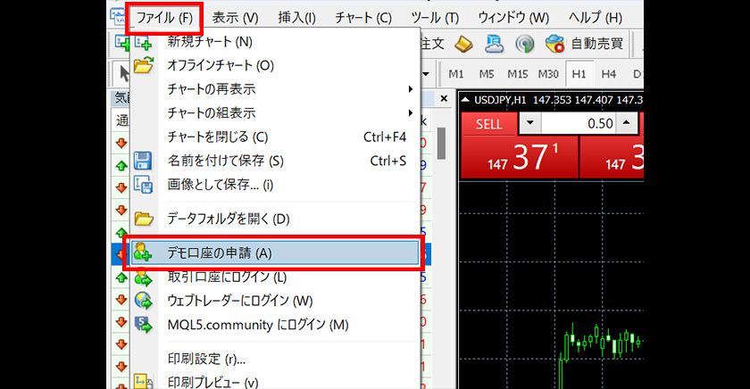Image resolution: width=750 pixels, height=389 pixels.
Task: Select the M15 timeframe
Action: pos(518,74)
